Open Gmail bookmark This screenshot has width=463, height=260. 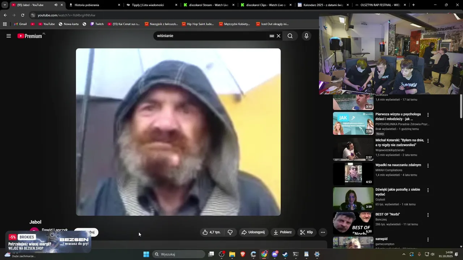20,24
